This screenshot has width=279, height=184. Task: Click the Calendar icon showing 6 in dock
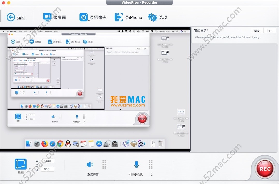[x=83, y=144]
